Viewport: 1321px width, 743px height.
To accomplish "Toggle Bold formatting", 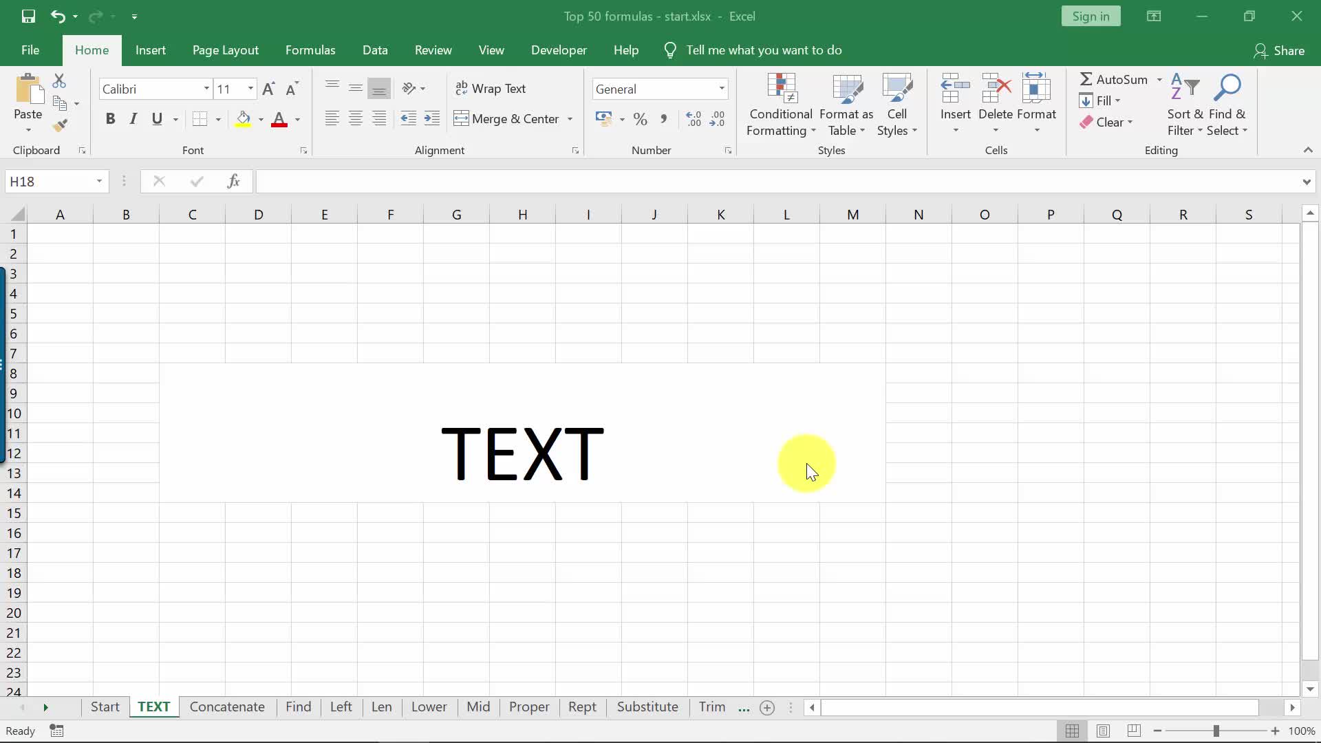I will tap(110, 119).
